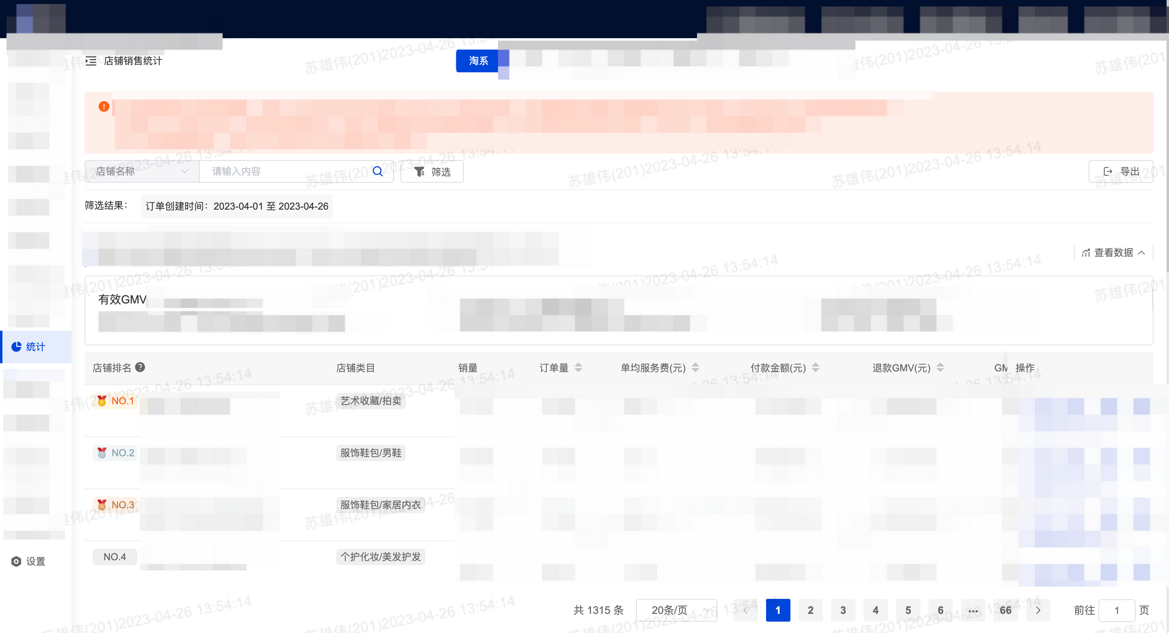Click the pagination ellipsis more pages
Viewport: 1169px width, 633px height.
(973, 610)
